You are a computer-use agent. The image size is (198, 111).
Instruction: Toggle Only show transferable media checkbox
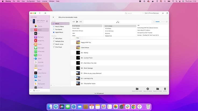[57, 17]
